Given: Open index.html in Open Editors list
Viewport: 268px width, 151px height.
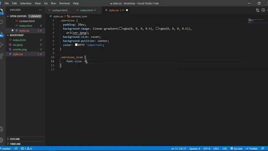Looking at the screenshot, I should pyautogui.click(x=26, y=26).
